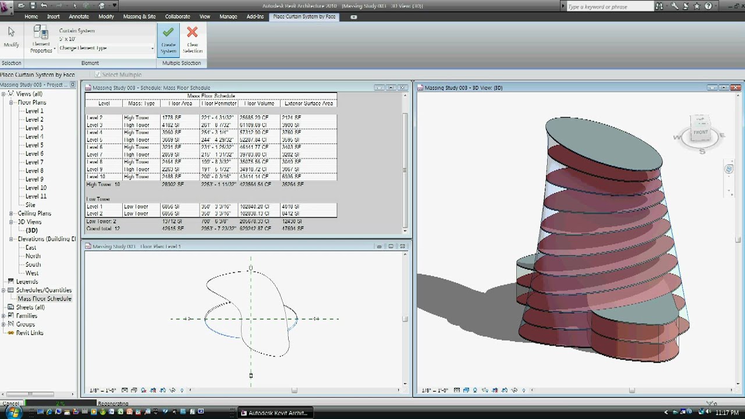745x419 pixels.
Task: Open the Favorites star icon
Action: [697, 6]
